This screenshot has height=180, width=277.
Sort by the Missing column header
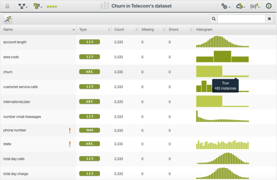pos(152,30)
